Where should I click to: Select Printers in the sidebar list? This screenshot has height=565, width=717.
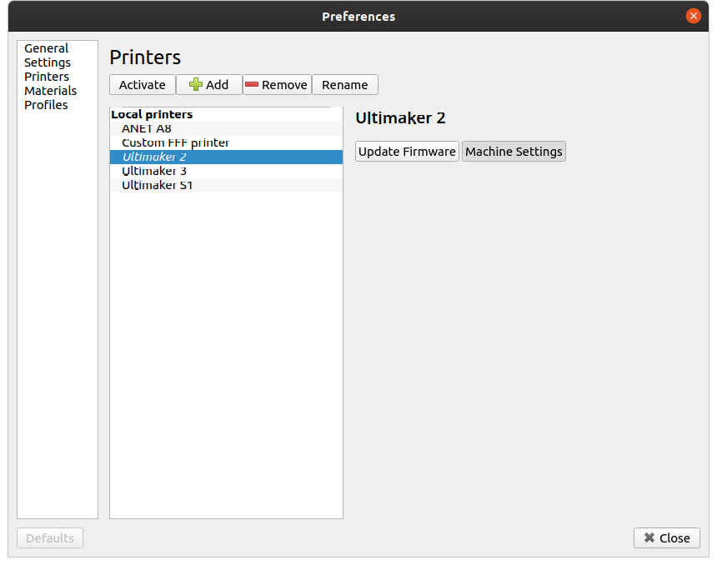coord(47,77)
